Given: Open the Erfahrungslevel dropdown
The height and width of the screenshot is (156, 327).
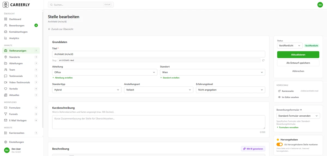Looking at the screenshot, I should click(x=231, y=90).
